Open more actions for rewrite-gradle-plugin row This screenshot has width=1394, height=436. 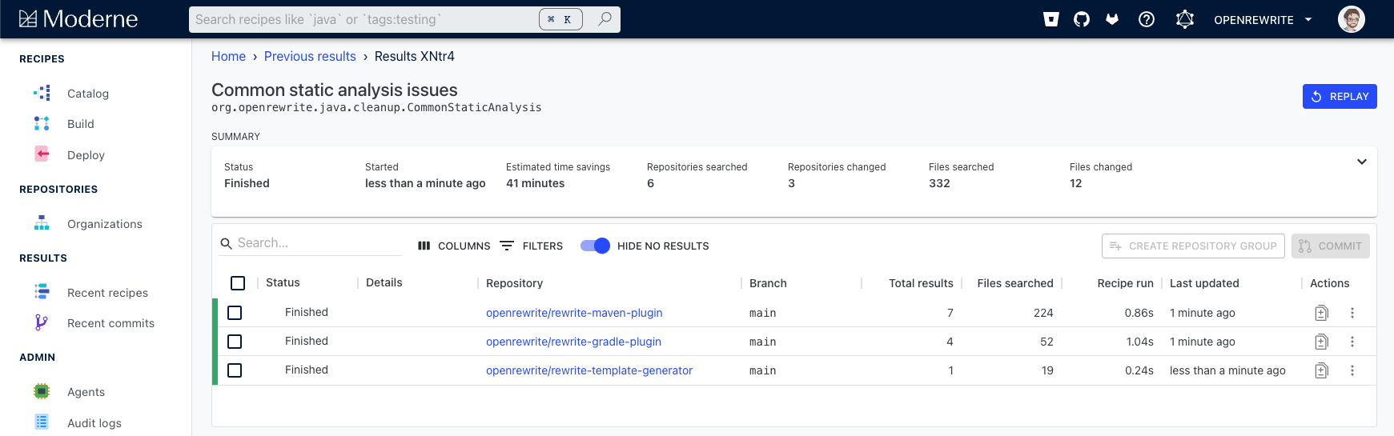pos(1352,342)
